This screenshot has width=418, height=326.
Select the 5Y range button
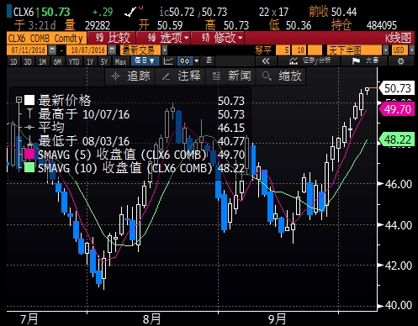[104, 61]
